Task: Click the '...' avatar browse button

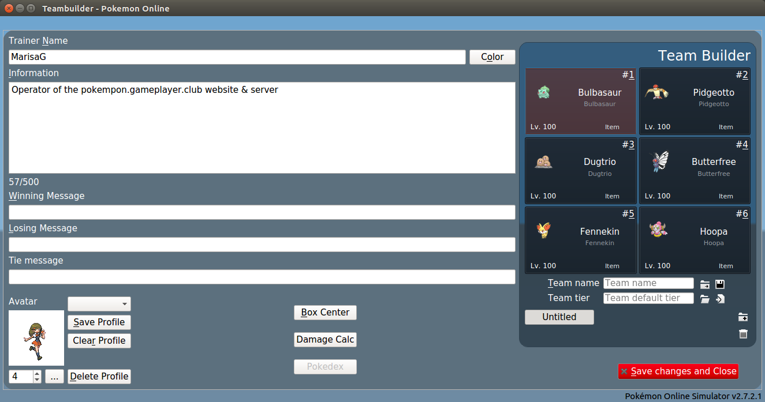Action: [x=54, y=377]
